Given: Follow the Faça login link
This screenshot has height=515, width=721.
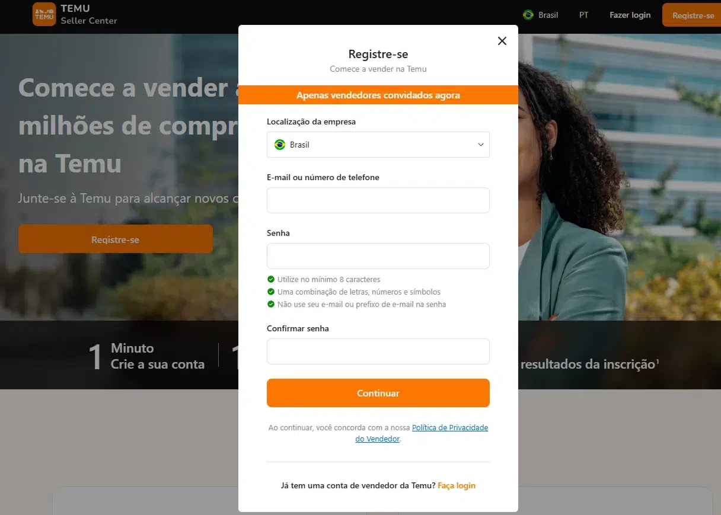Looking at the screenshot, I should coord(457,485).
